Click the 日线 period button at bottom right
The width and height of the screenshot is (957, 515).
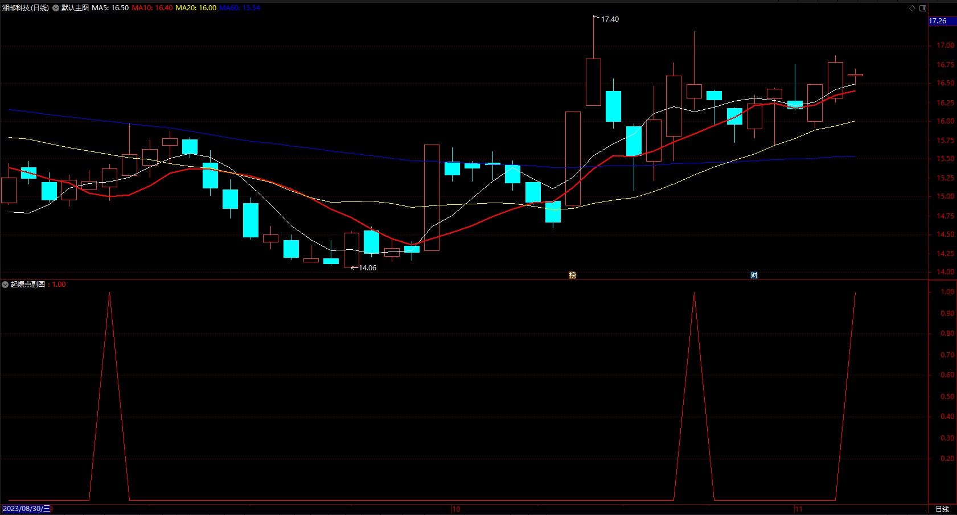[942, 509]
